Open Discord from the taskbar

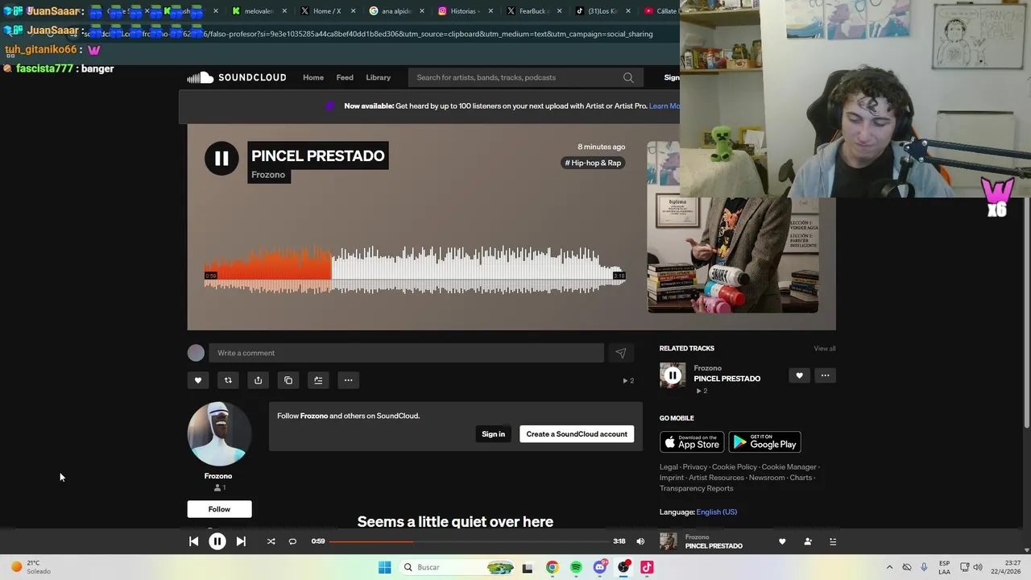click(600, 567)
